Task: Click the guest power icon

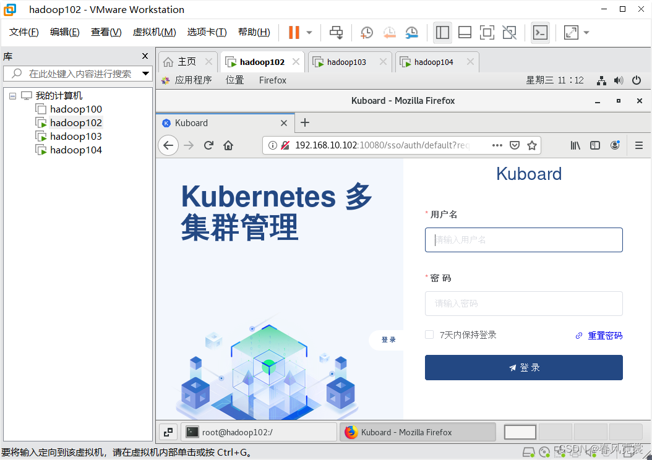Action: pyautogui.click(x=636, y=80)
